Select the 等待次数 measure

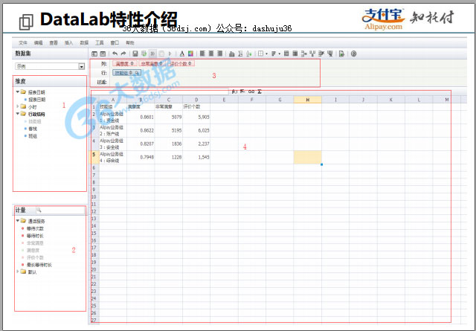[35, 228]
